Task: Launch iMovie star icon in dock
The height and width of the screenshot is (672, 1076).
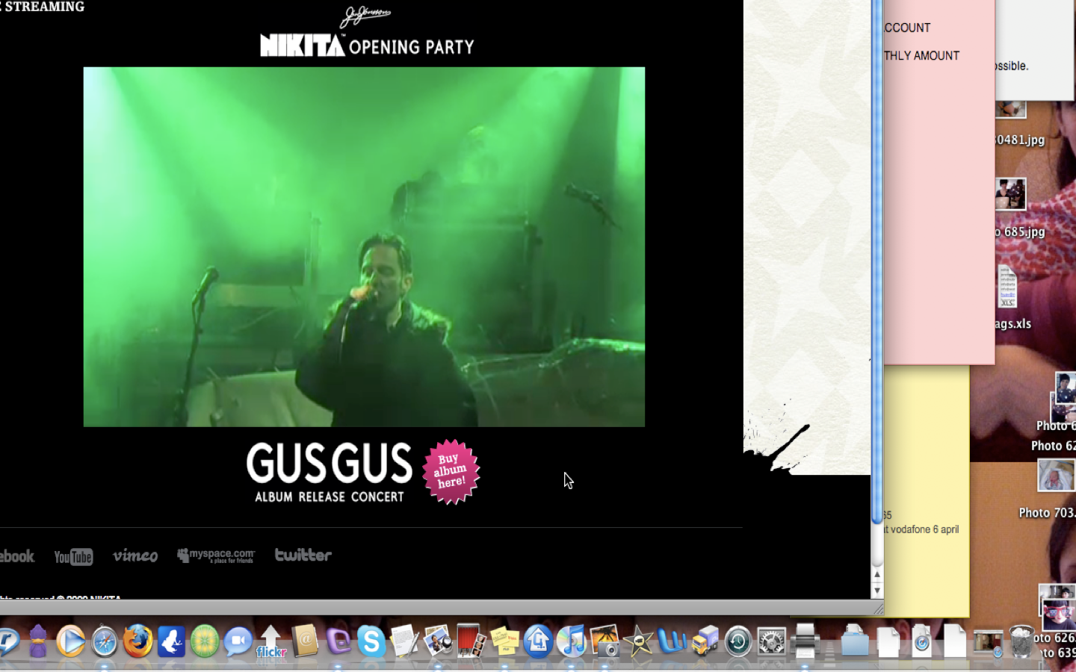Action: [x=639, y=642]
